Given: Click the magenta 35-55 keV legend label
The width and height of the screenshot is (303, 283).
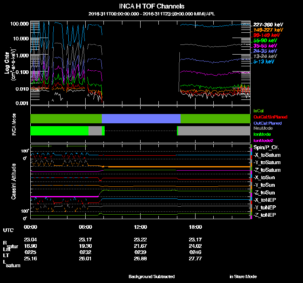Looking at the screenshot, I should (x=265, y=46).
